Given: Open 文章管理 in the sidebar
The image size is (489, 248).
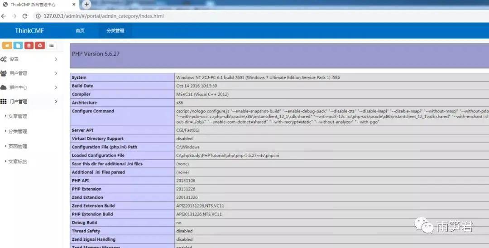Looking at the screenshot, I should [18, 116].
